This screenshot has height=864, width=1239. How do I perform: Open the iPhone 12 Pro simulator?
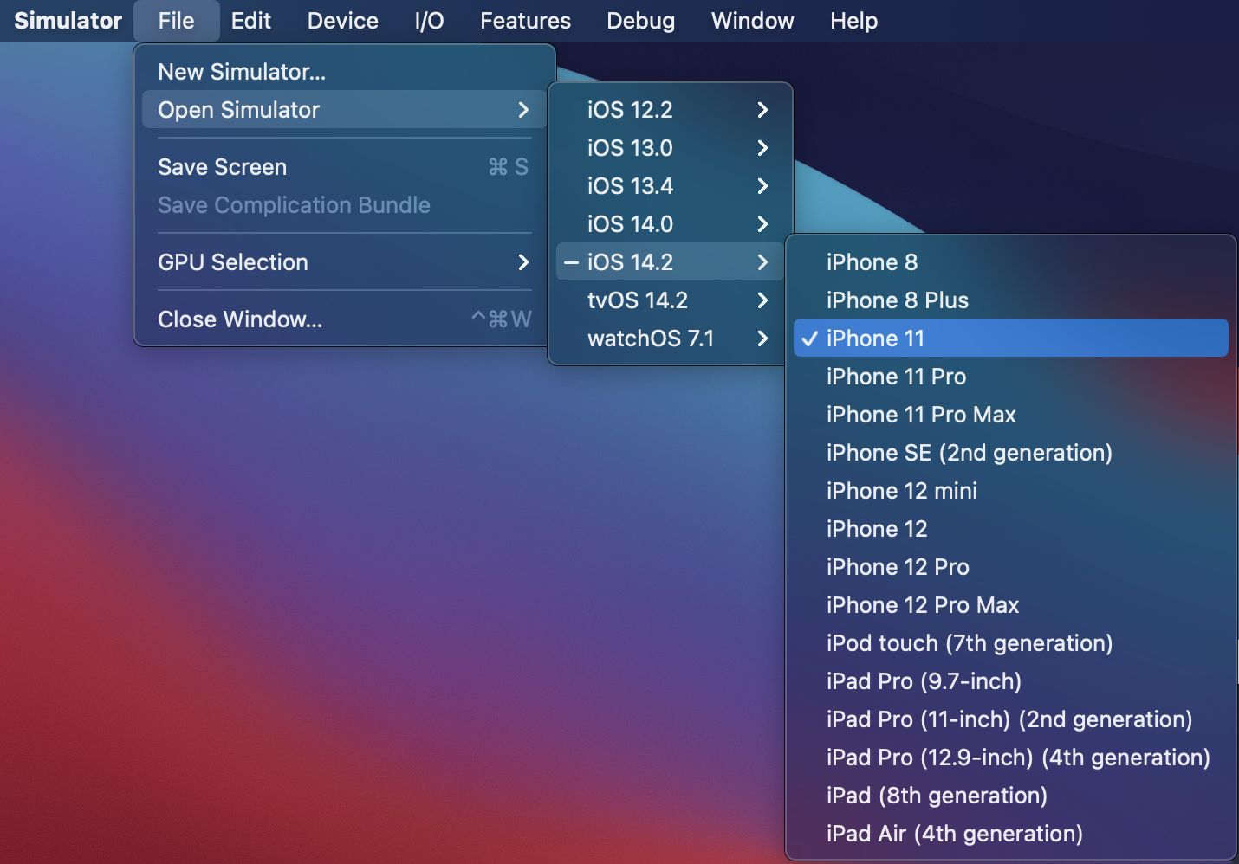1011,567
